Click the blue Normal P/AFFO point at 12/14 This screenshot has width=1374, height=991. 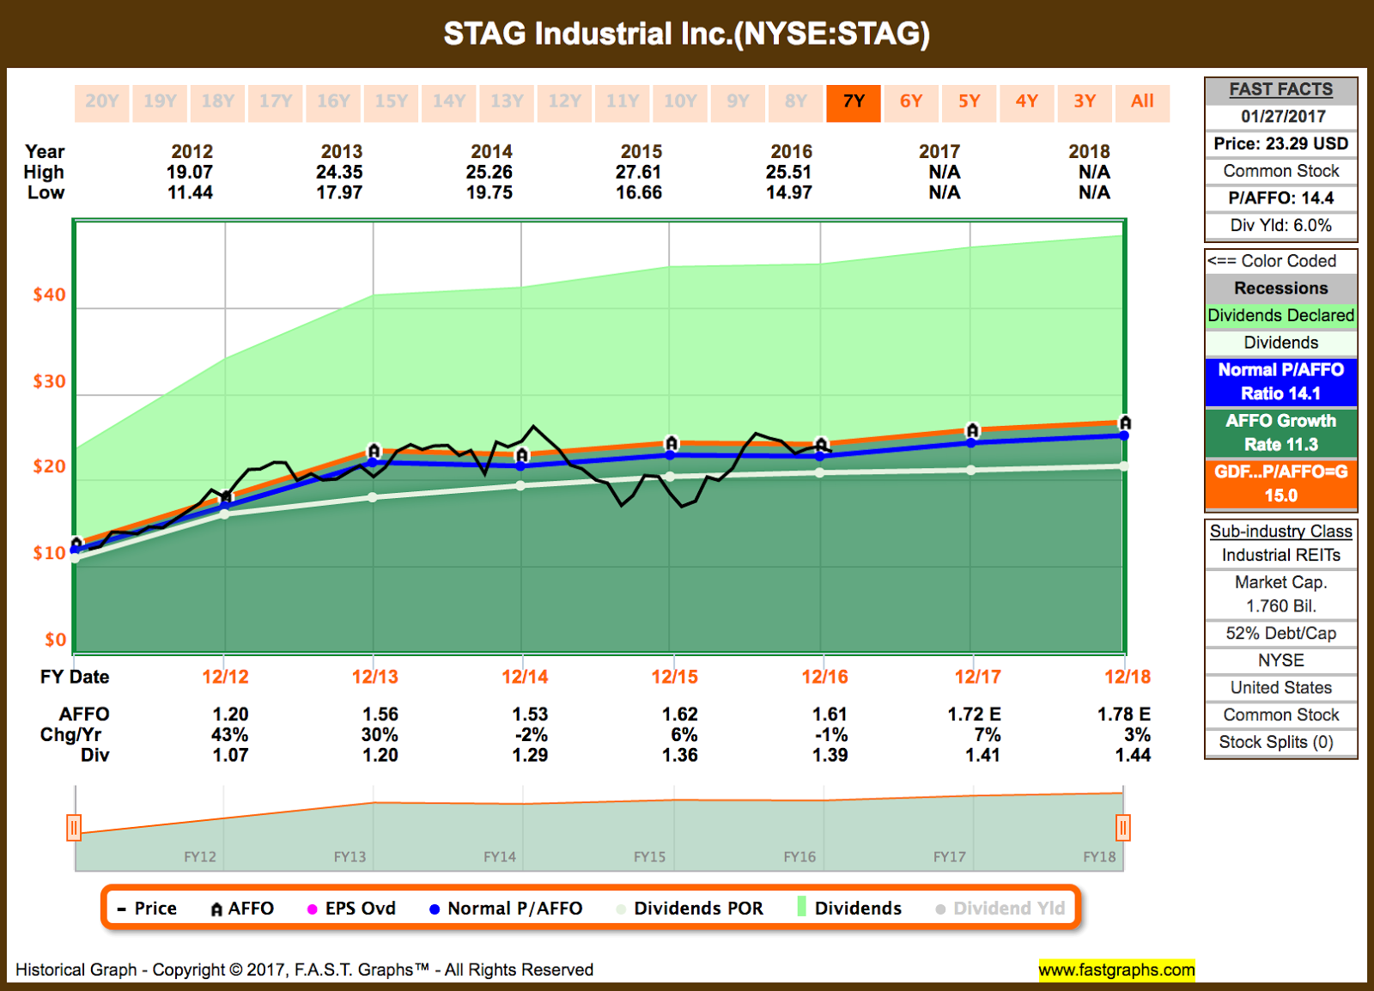click(x=521, y=465)
